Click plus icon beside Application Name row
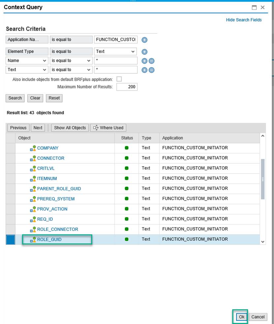This screenshot has height=324, width=274. (x=144, y=40)
